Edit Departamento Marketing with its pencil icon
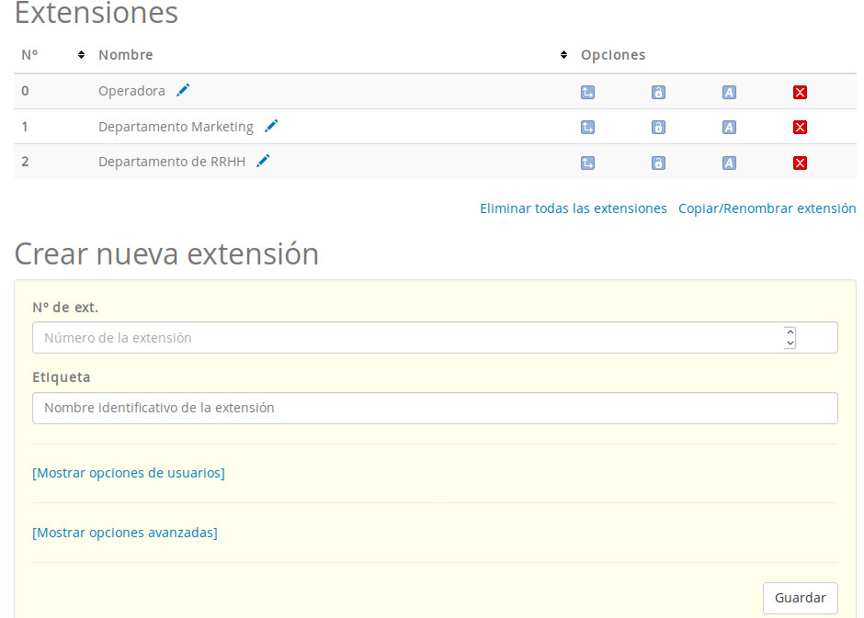The image size is (864, 618). tap(270, 125)
